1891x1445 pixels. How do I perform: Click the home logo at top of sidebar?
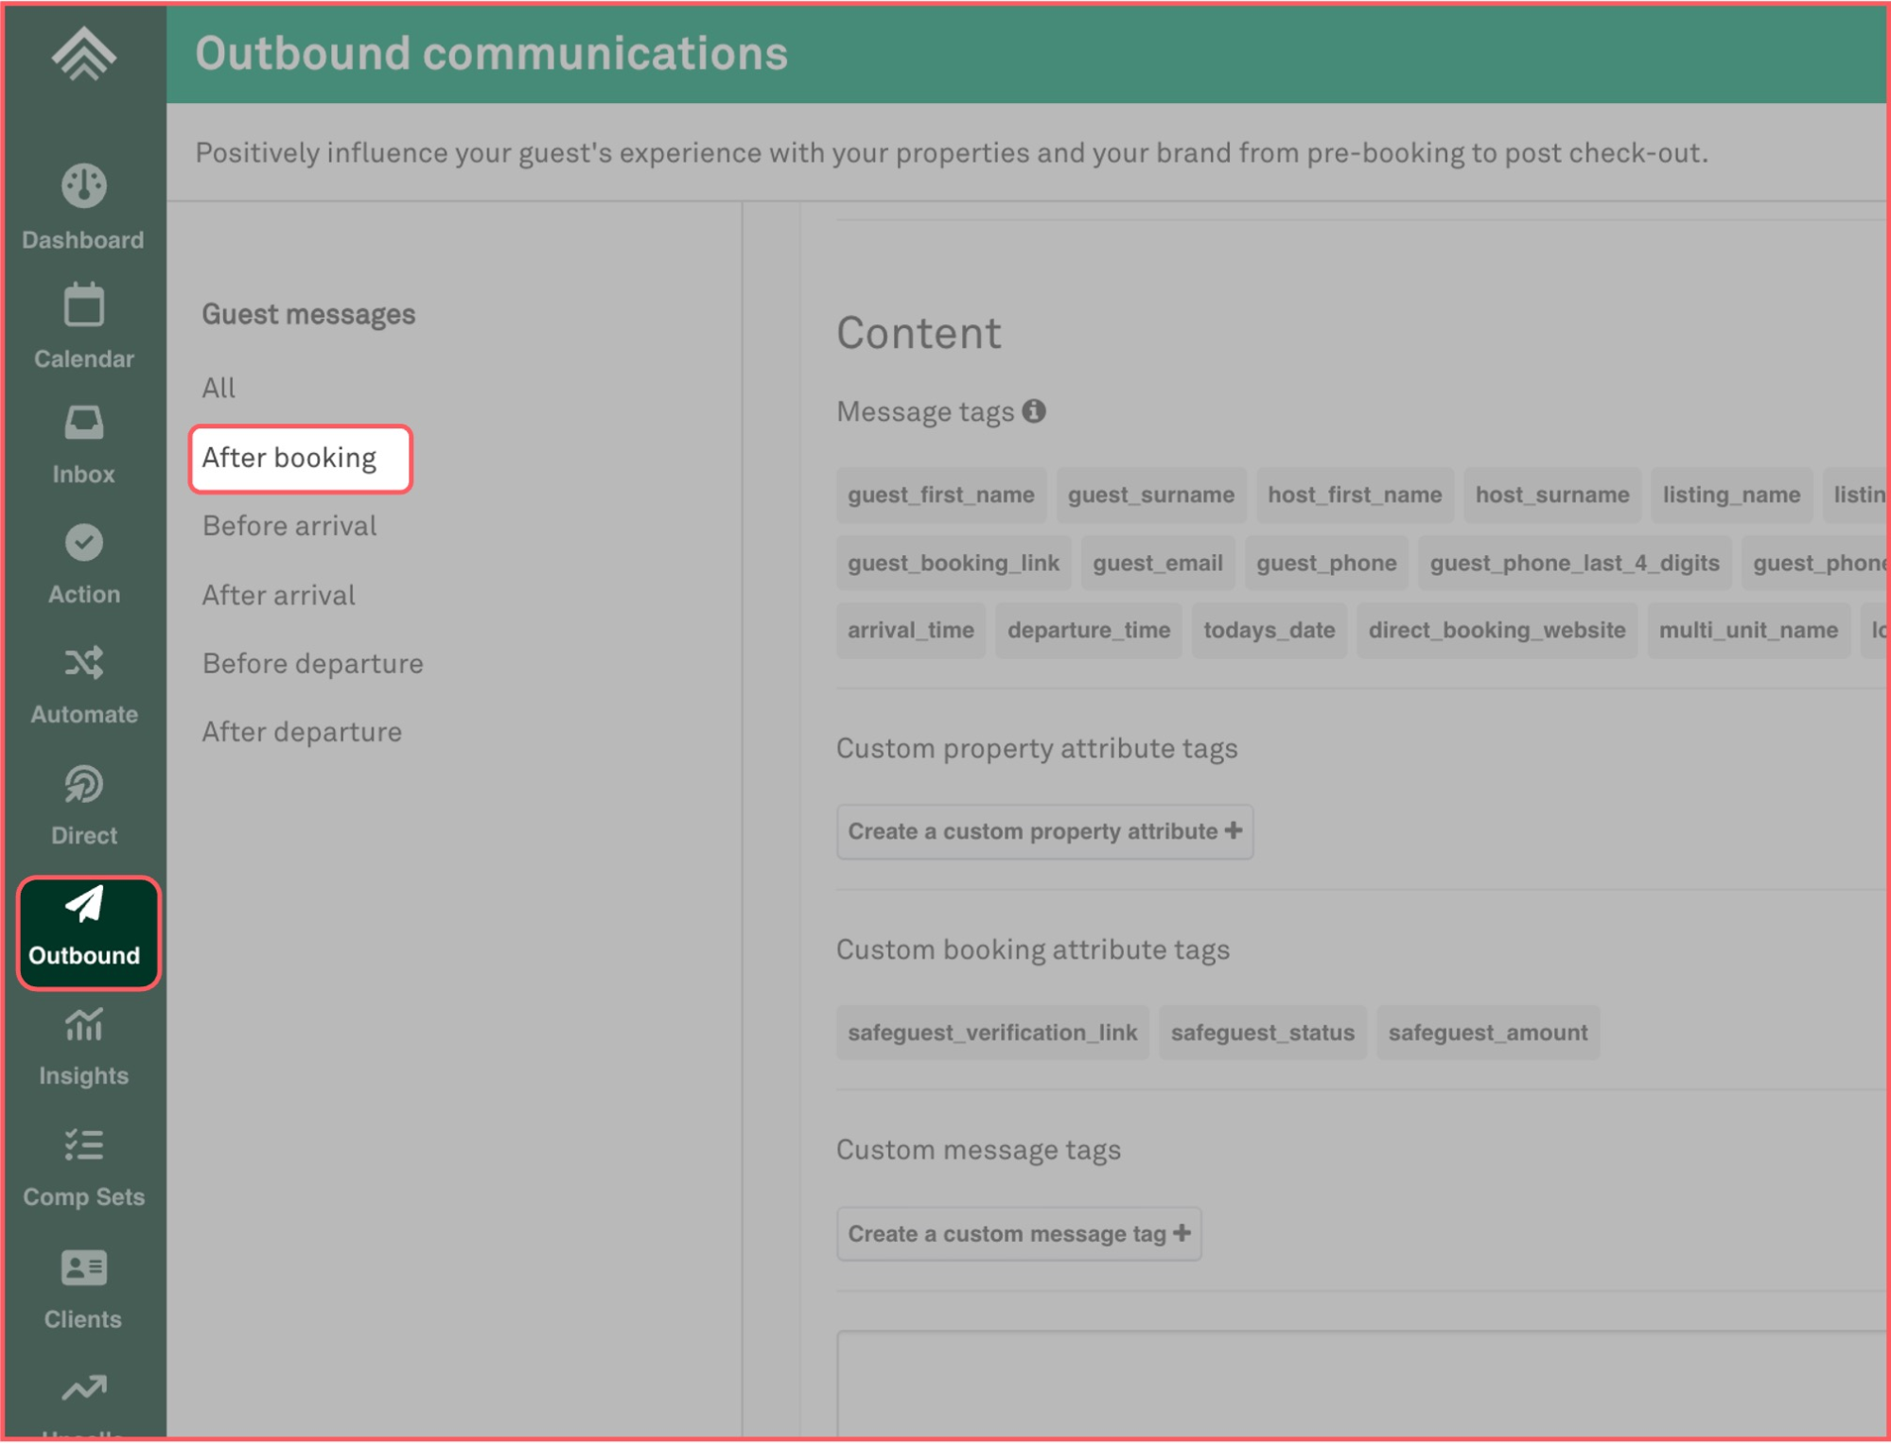coord(83,54)
